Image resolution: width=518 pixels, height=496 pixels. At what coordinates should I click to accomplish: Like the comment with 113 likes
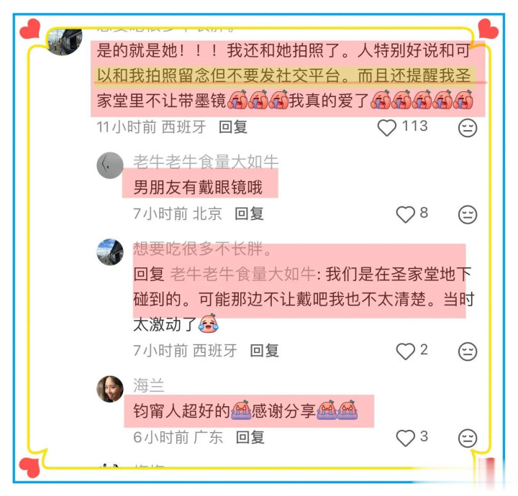coord(387,127)
